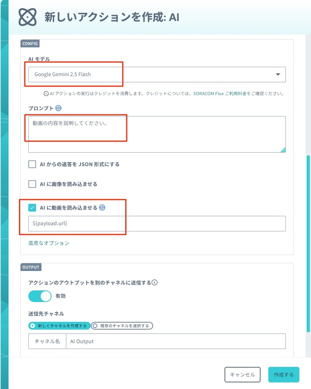This screenshot has width=311, height=389.
Task: Expand 高度なオプション
Action: pos(49,243)
